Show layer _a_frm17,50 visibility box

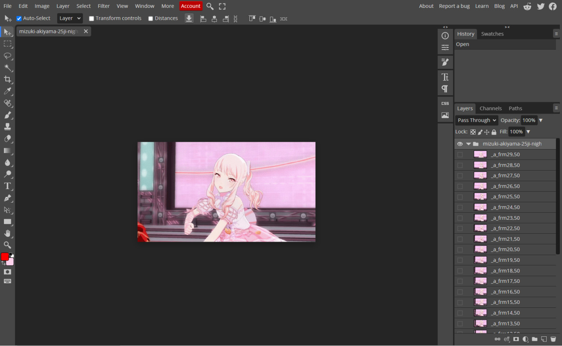460,281
